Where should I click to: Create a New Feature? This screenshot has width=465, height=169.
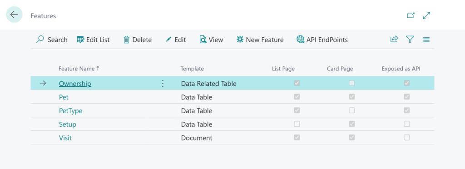(x=260, y=40)
